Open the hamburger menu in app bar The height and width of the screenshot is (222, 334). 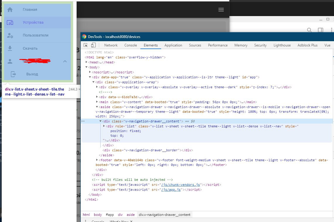(221, 10)
